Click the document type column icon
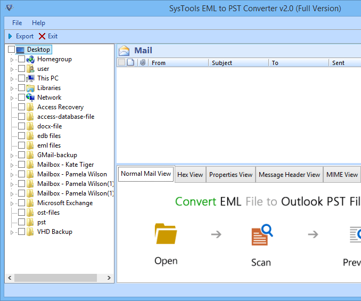 130,62
